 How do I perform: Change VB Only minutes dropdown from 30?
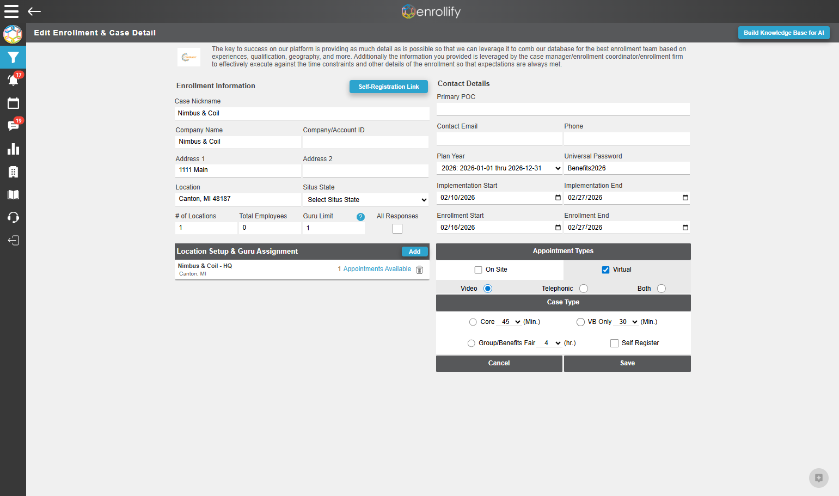point(627,322)
